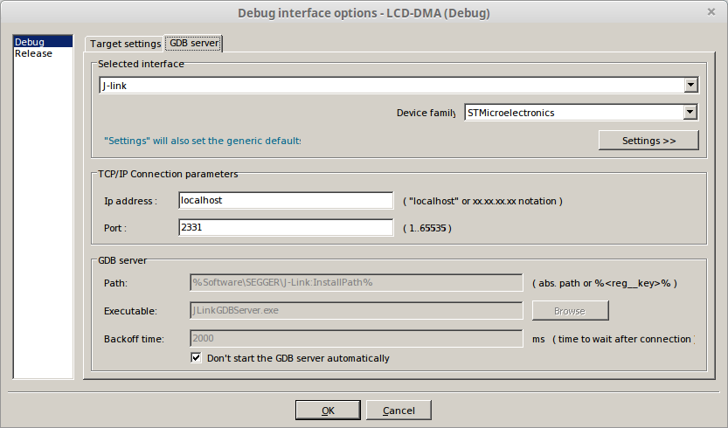
Task: Open the Device family dropdown
Action: point(690,112)
